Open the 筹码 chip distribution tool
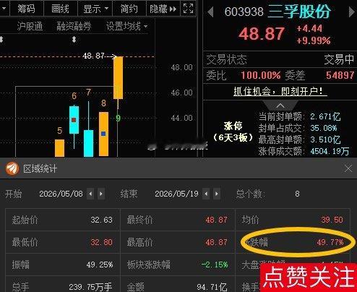This screenshot has width=357, height=292. (x=26, y=9)
